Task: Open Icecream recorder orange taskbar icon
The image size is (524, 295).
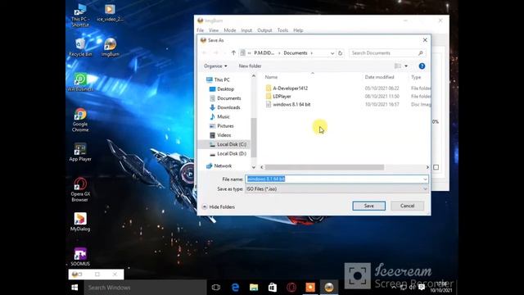Action: pyautogui.click(x=310, y=288)
